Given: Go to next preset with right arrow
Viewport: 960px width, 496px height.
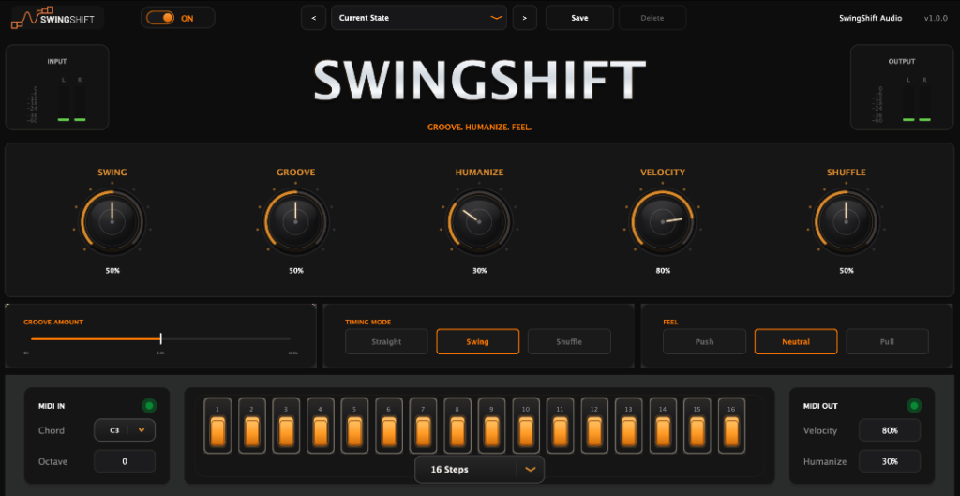Looking at the screenshot, I should [x=525, y=18].
